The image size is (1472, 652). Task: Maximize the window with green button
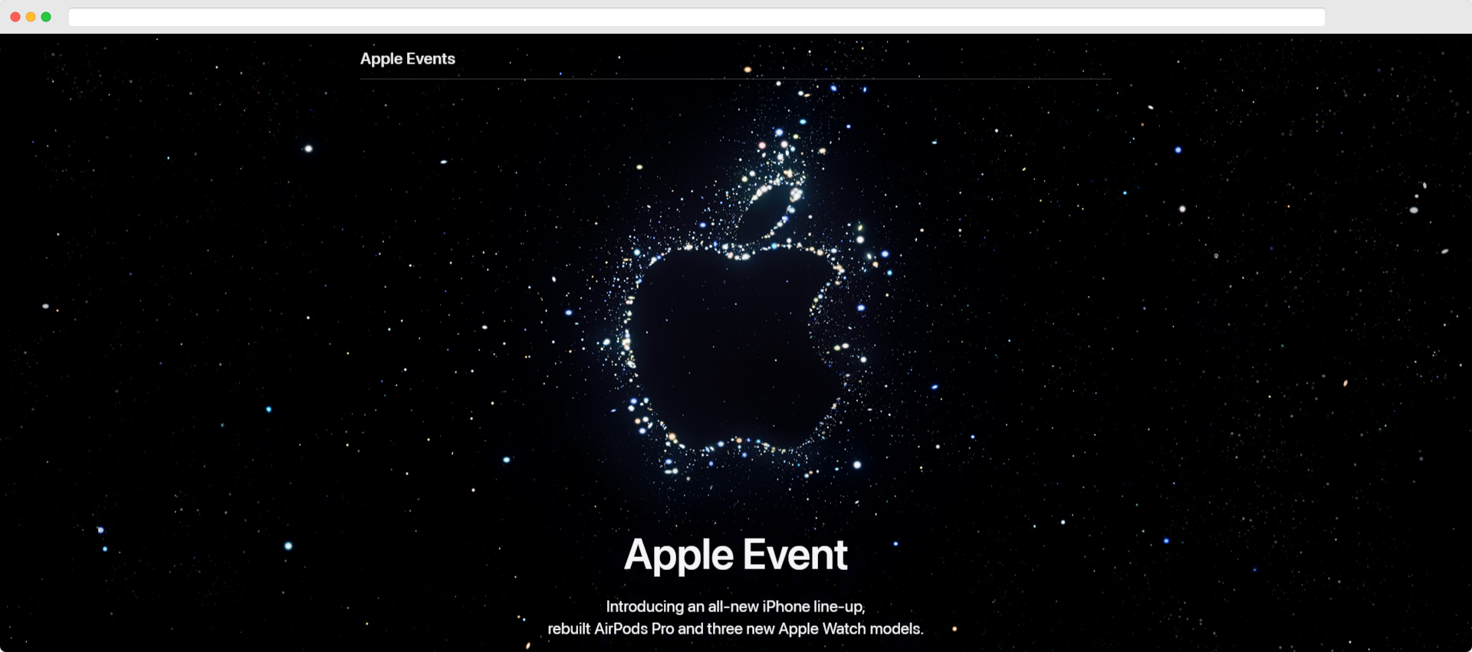point(46,17)
